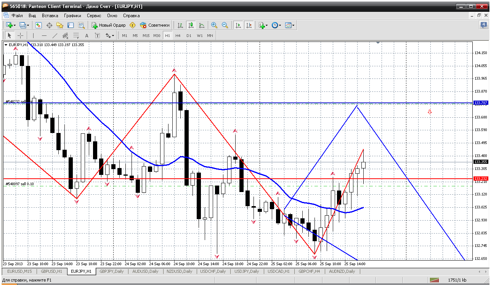This screenshot has width=491, height=285.
Task: Select the H4 timeframe
Action: 178,35
